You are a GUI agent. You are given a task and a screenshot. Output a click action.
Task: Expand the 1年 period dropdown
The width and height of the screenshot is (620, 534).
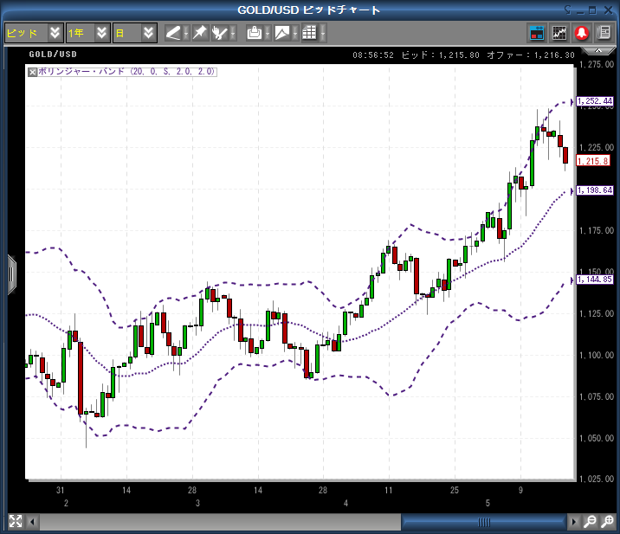pyautogui.click(x=87, y=33)
